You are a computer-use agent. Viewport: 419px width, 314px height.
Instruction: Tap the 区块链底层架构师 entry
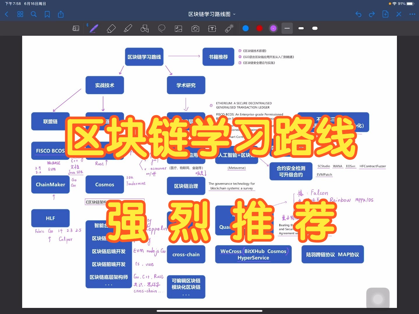pyautogui.click(x=109, y=277)
